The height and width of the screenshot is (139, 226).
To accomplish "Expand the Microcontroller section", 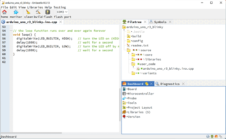I will coord(127,94).
